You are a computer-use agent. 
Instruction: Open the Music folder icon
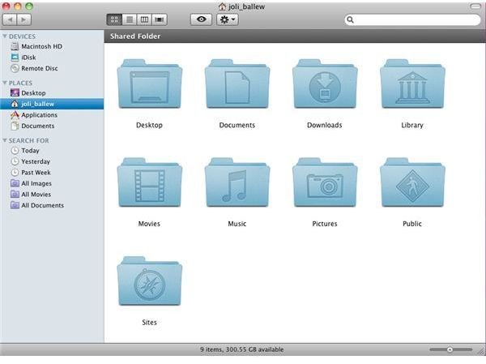[x=237, y=182]
